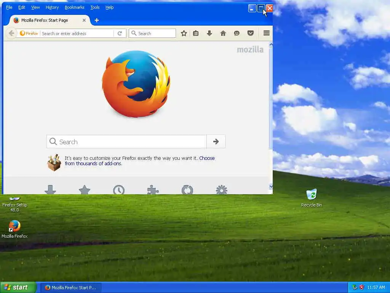The width and height of the screenshot is (390, 293).
Task: Show bookmarks list icon in toolbar
Action: [x=196, y=33]
